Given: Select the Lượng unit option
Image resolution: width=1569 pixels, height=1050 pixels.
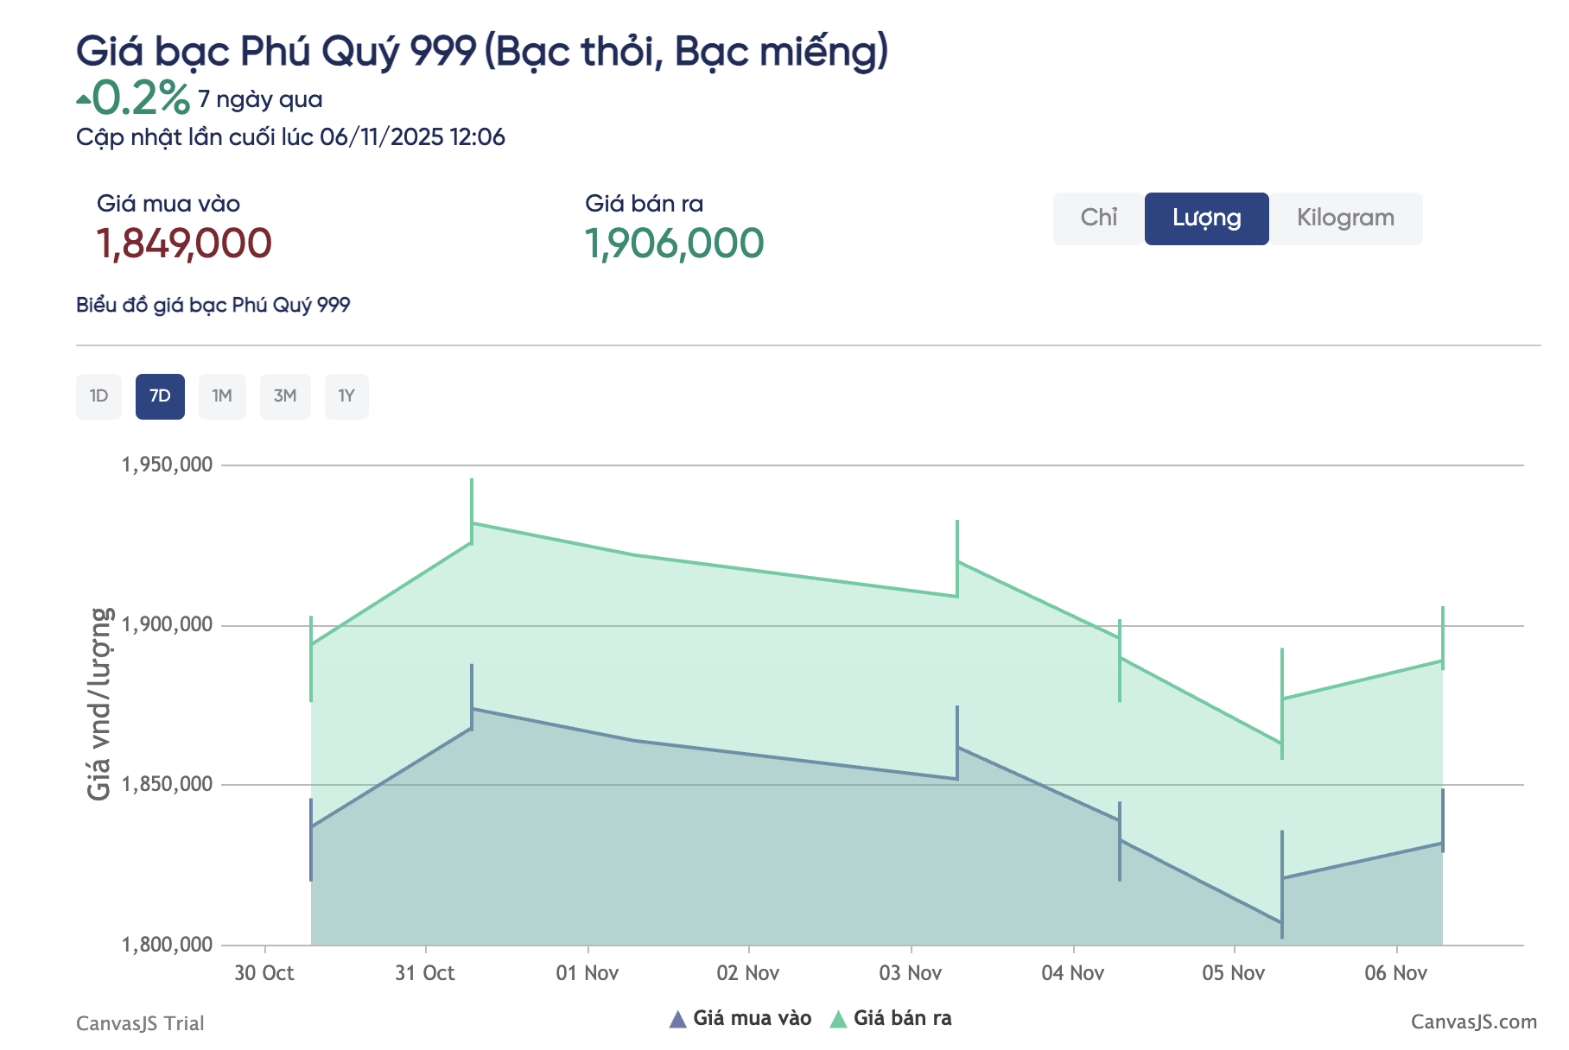Looking at the screenshot, I should [1206, 218].
